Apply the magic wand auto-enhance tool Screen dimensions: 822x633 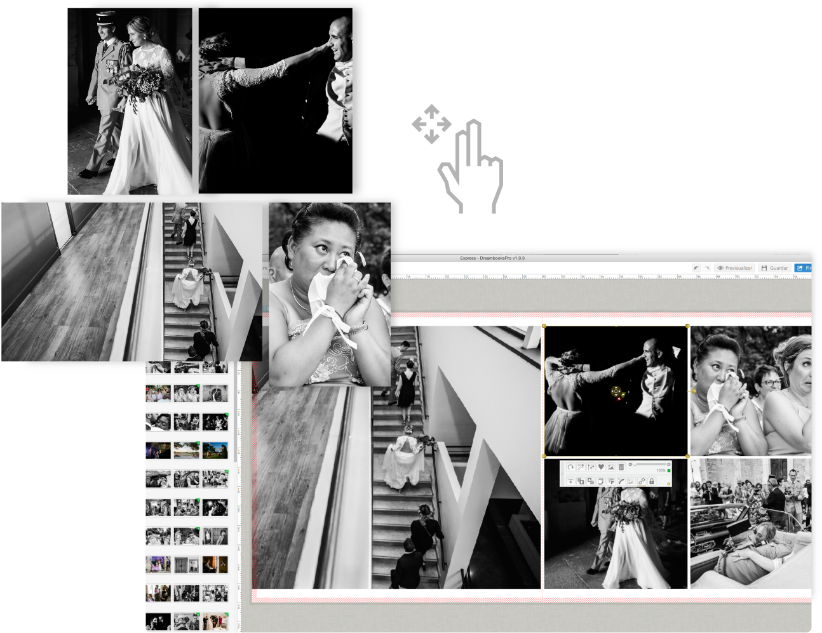[581, 467]
